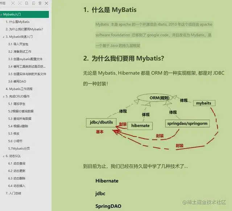The width and height of the screenshot is (232, 211).
Task: Open bookmark 5.6 小细节
Action: click(15, 141)
